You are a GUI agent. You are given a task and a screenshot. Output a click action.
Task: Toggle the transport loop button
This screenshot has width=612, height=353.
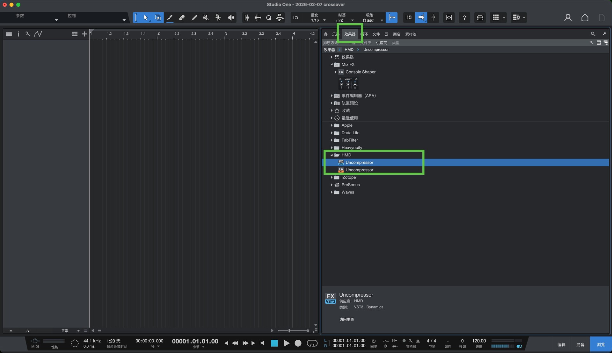tap(312, 343)
